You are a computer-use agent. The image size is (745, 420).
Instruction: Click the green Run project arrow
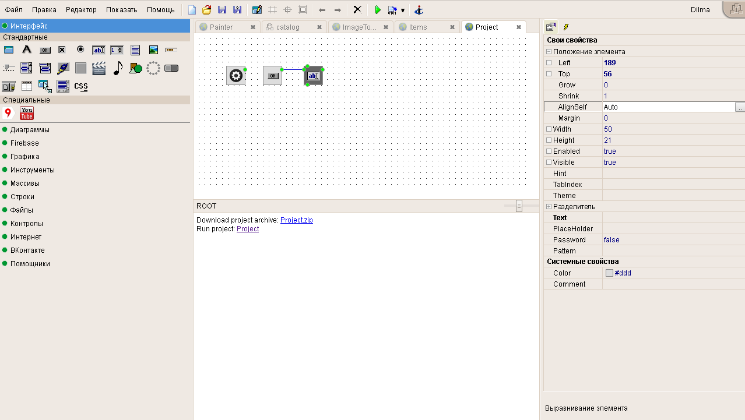[377, 10]
